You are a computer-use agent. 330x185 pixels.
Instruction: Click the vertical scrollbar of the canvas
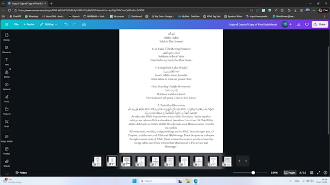pyautogui.click(x=328, y=90)
